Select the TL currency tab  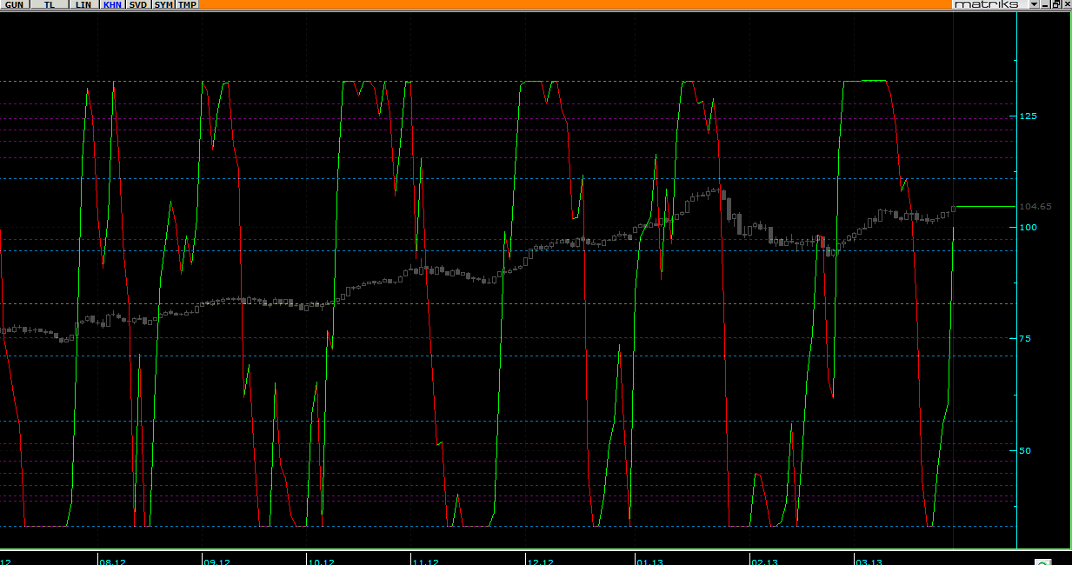[50, 4]
